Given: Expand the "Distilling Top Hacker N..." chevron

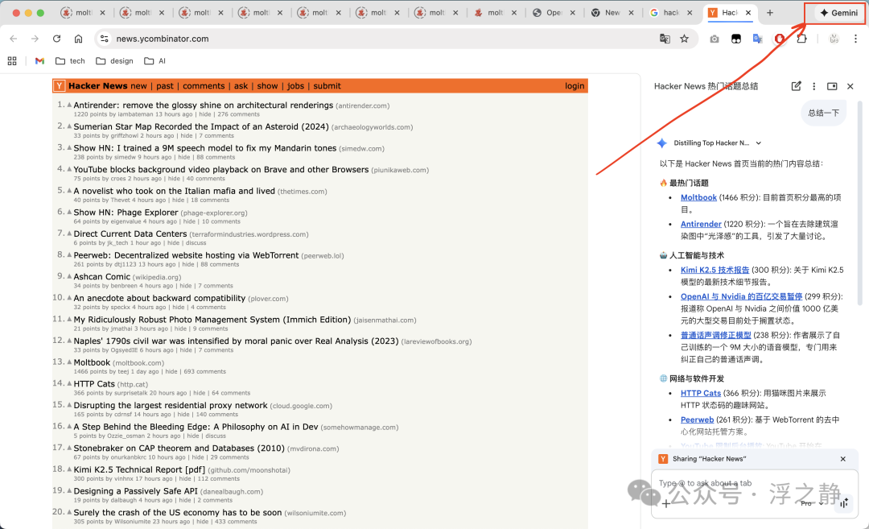Looking at the screenshot, I should coord(758,143).
